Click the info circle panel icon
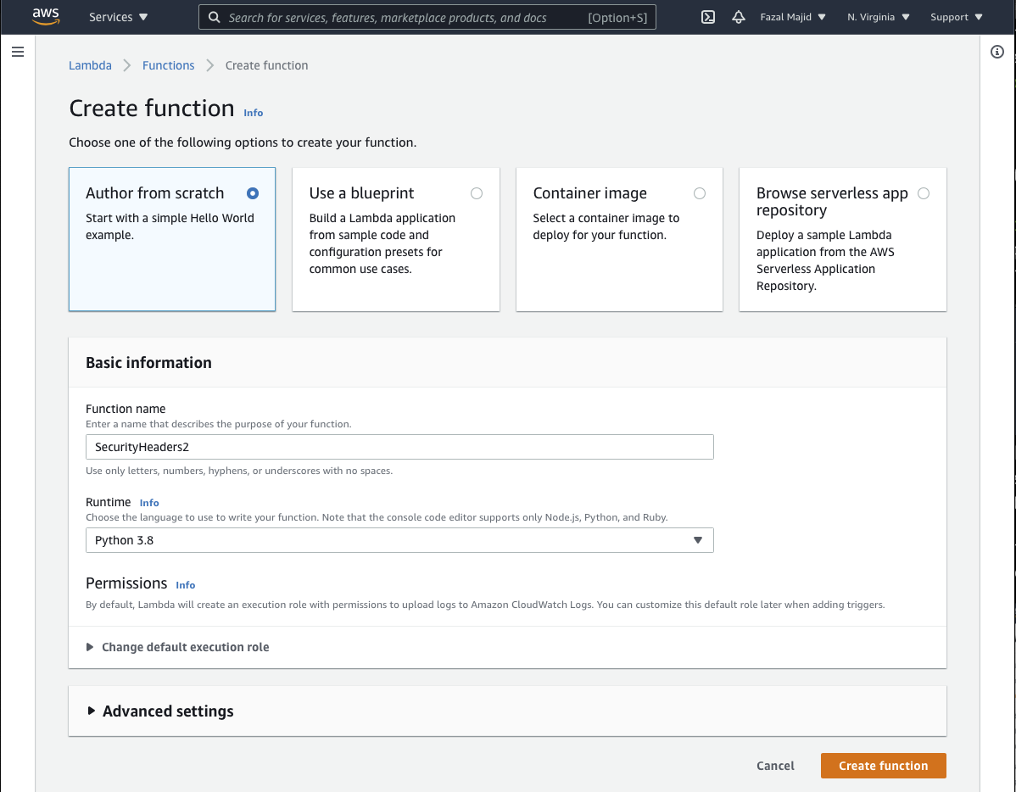The height and width of the screenshot is (792, 1016). pos(997,53)
